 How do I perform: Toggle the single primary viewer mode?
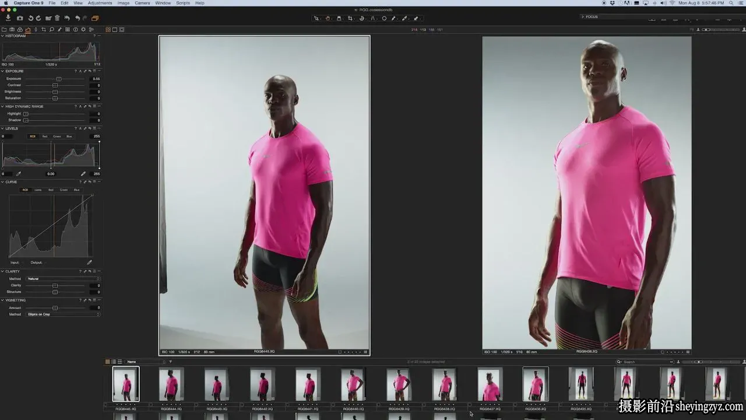click(115, 29)
